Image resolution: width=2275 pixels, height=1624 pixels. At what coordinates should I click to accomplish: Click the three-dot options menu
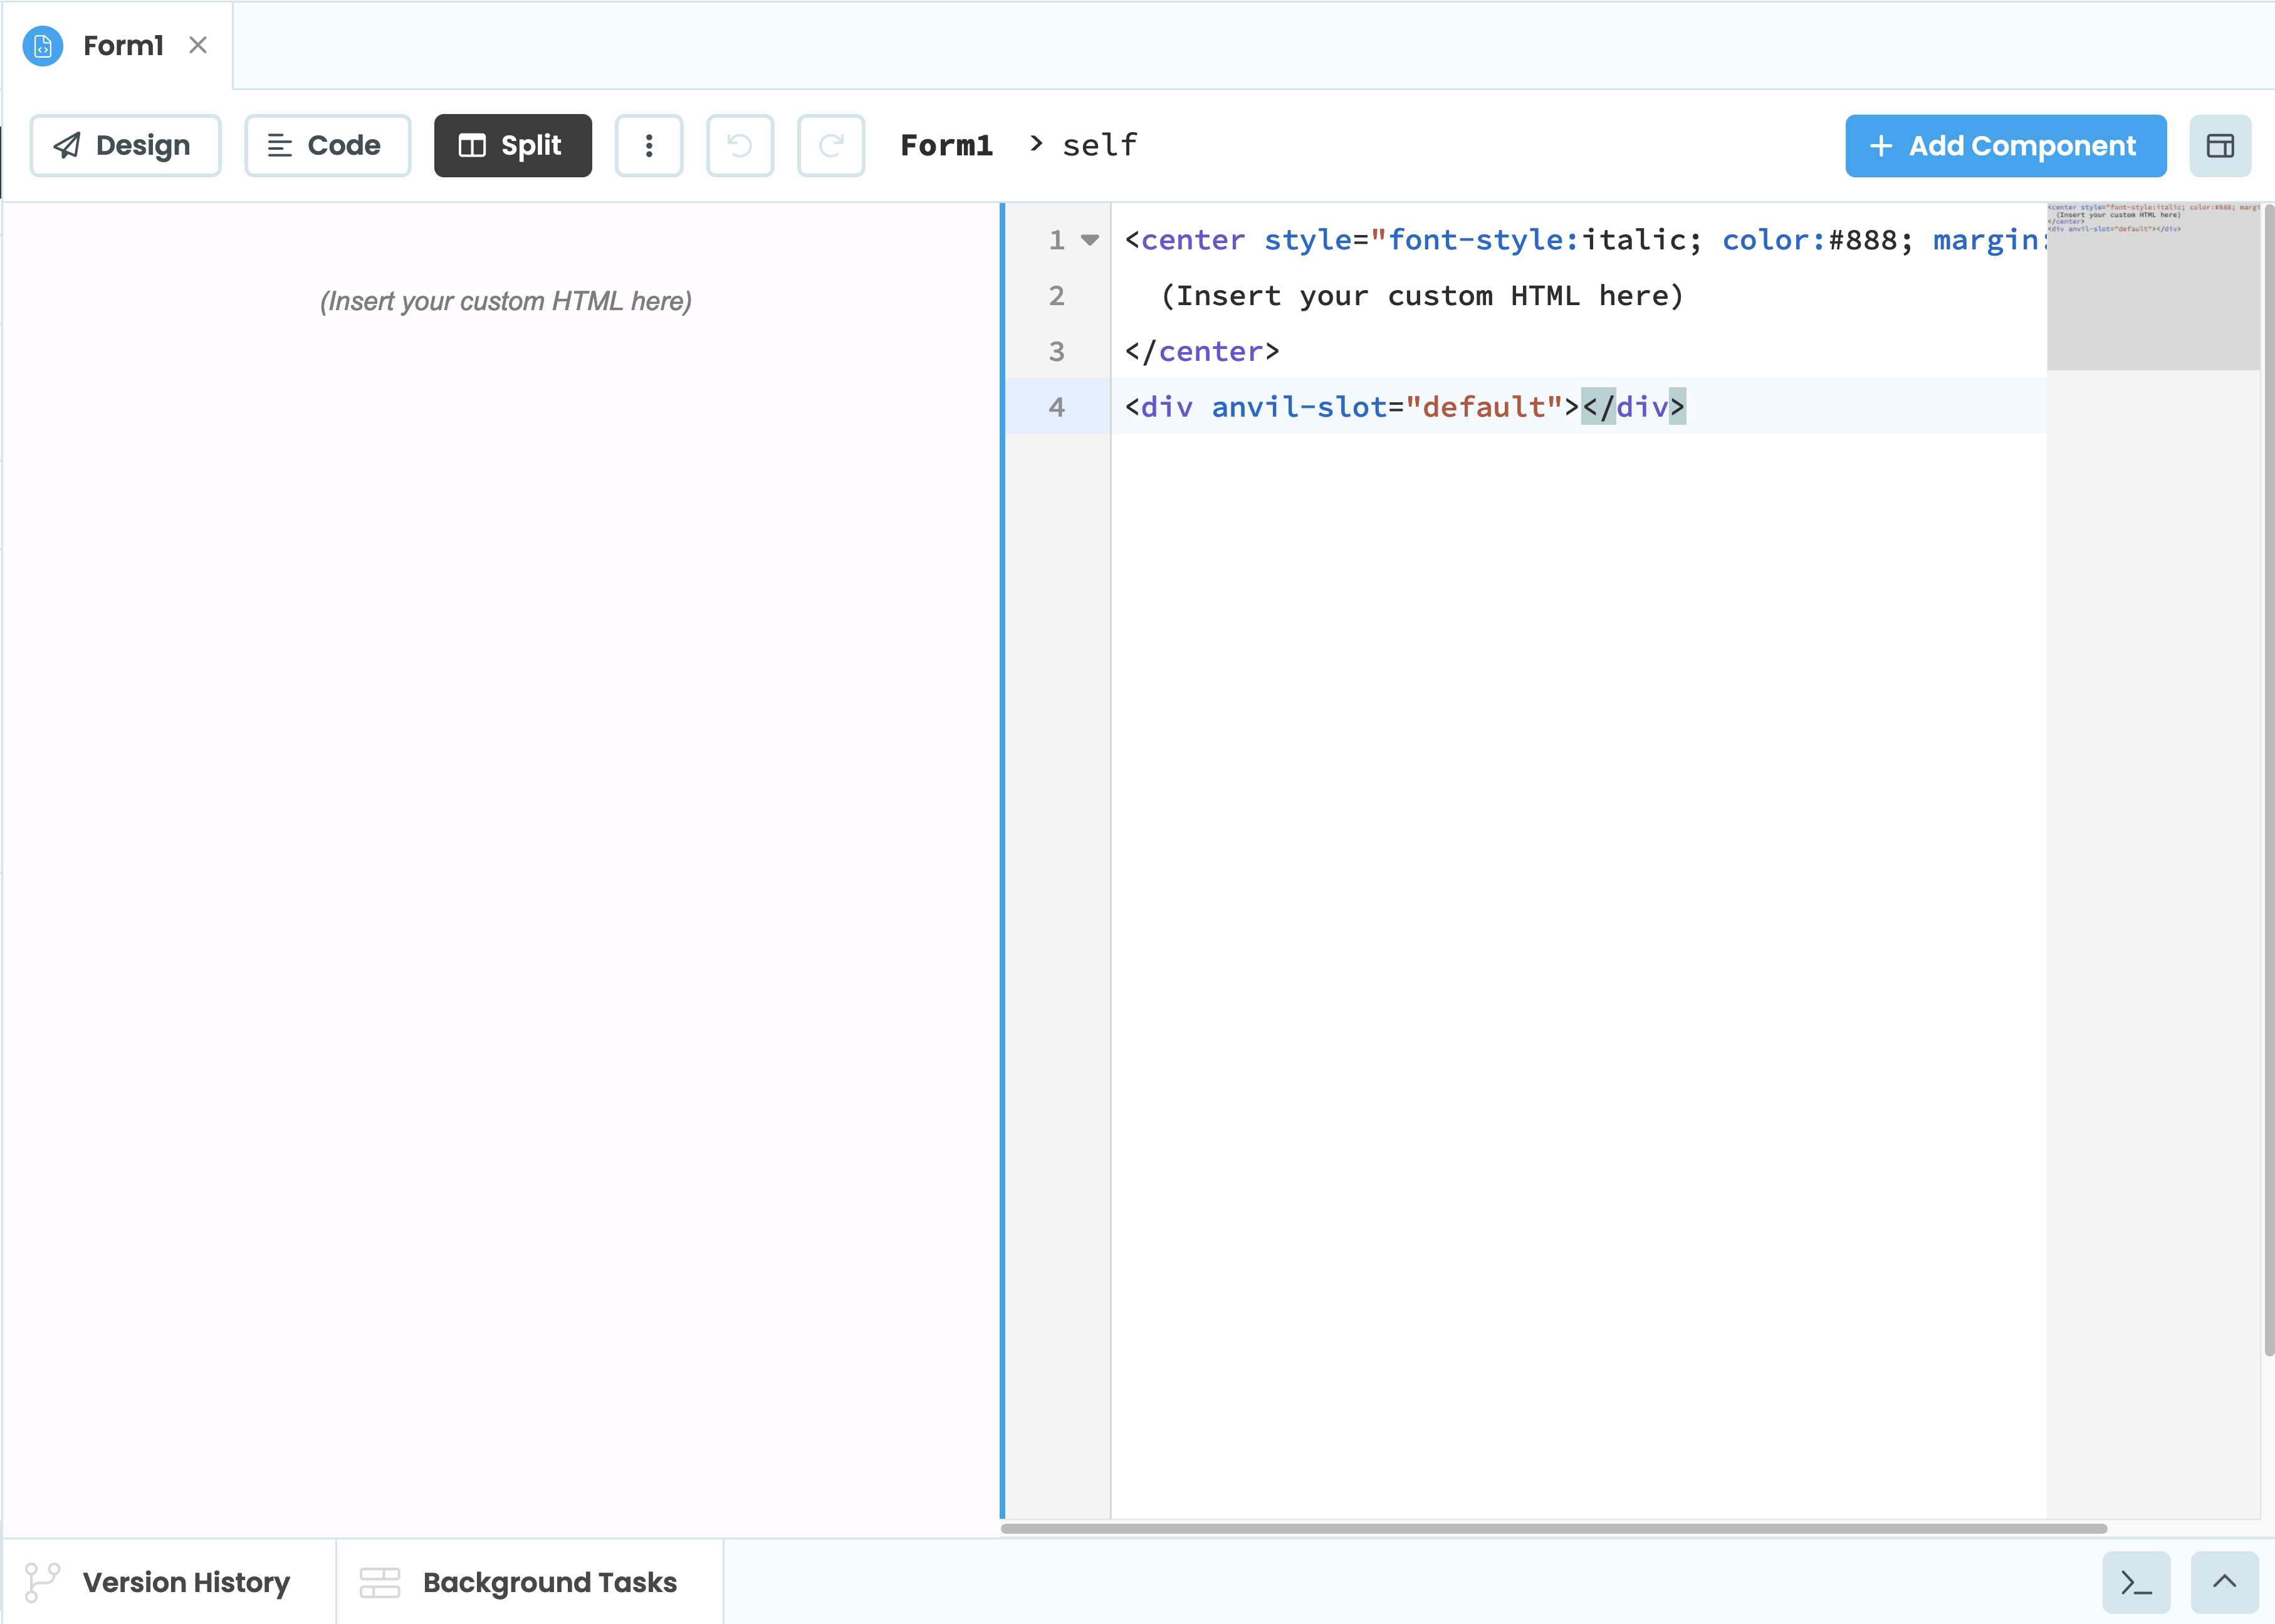[649, 144]
